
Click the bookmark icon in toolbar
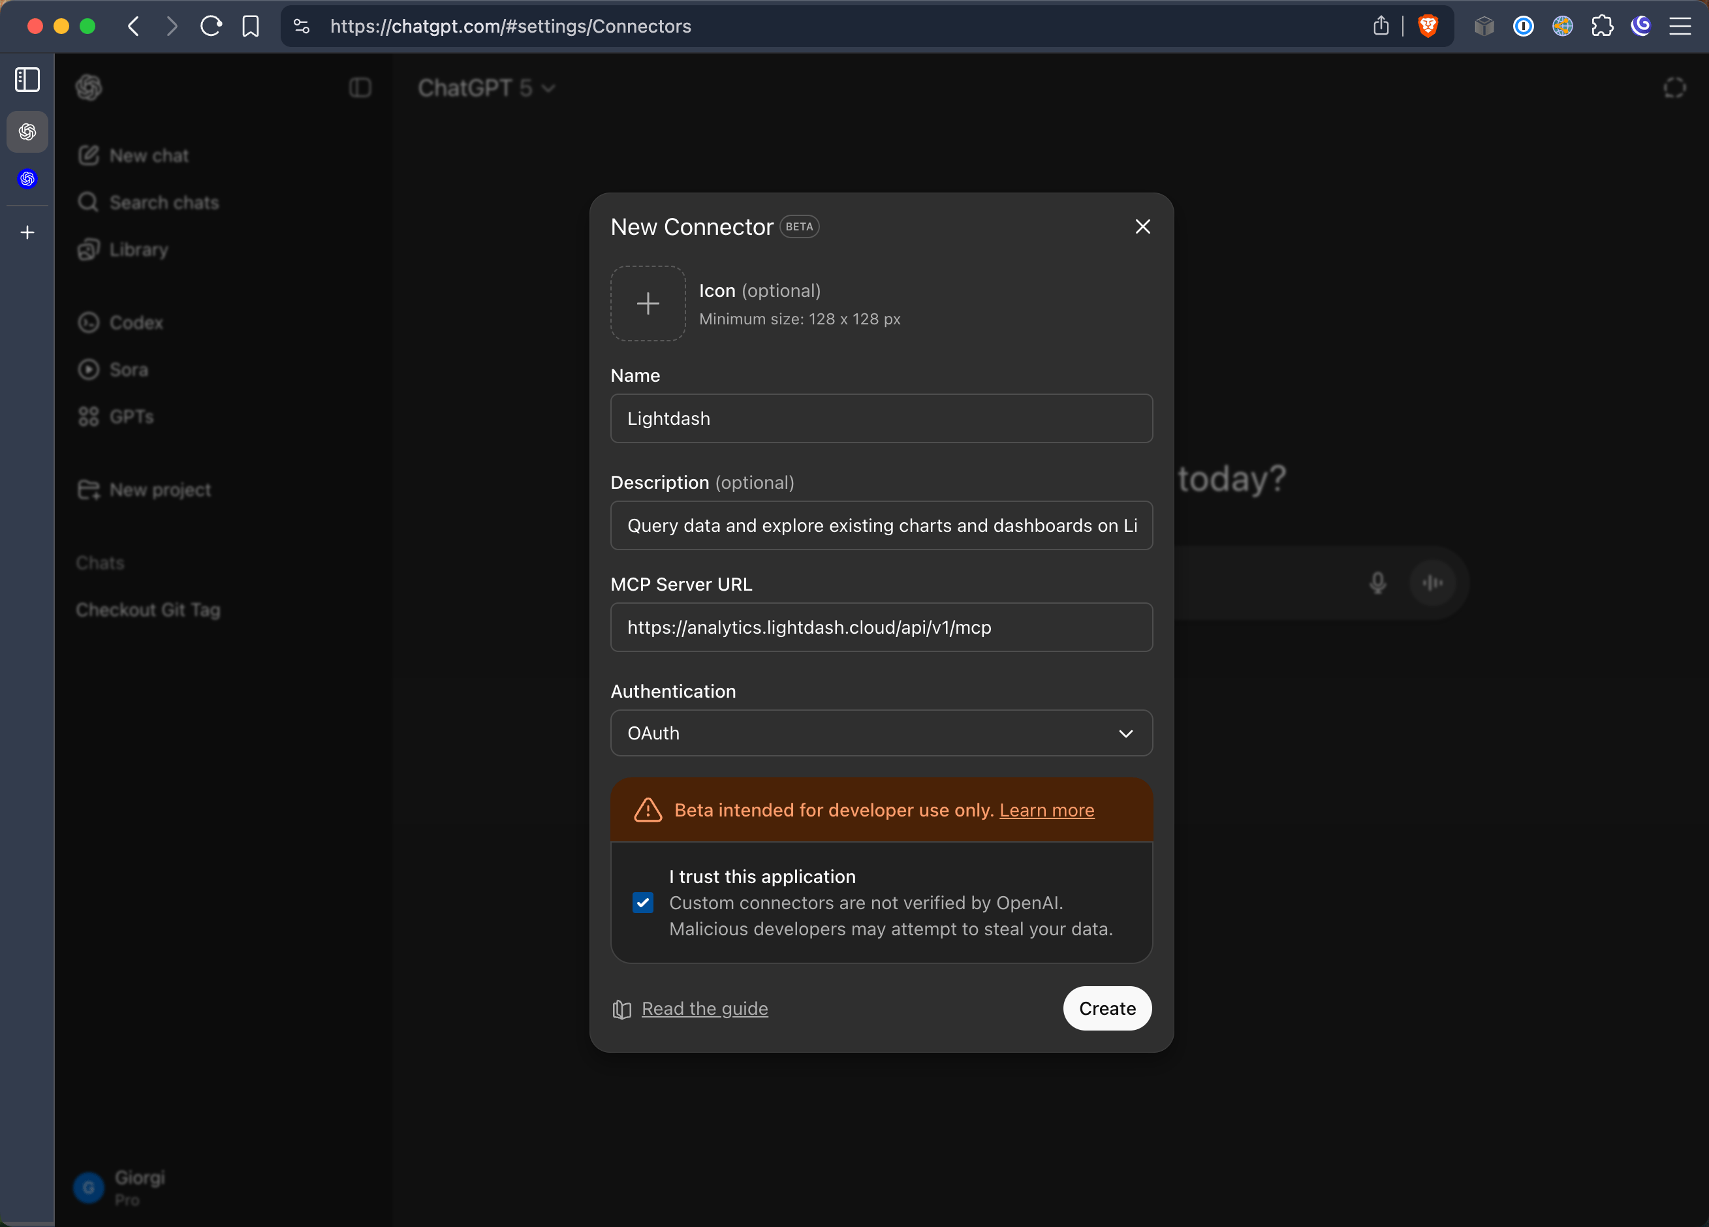pyautogui.click(x=250, y=26)
